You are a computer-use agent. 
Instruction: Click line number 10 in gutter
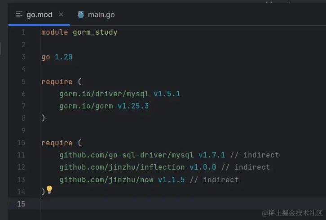[x=21, y=143]
